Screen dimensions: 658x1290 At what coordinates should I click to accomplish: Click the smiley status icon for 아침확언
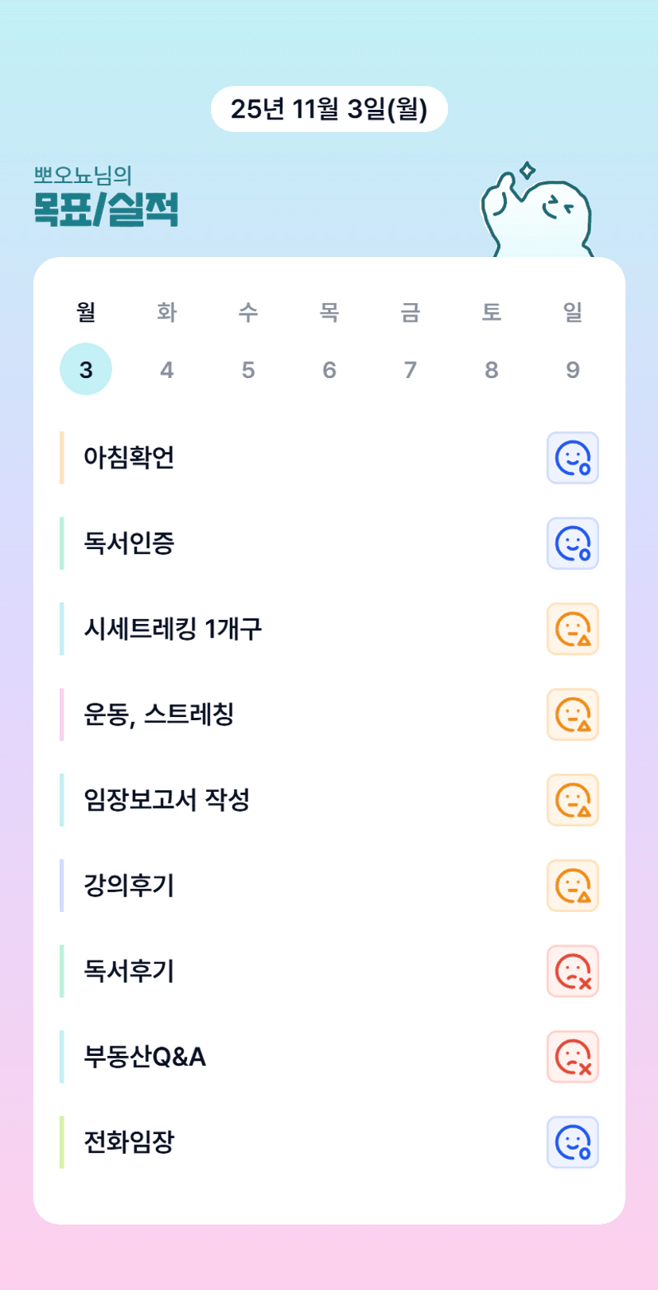coord(572,458)
